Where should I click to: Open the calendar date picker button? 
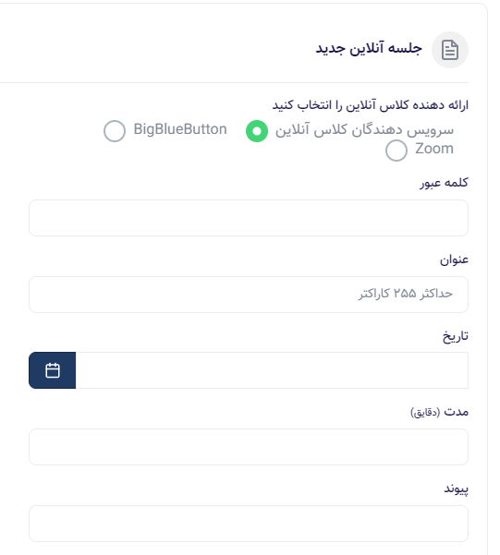click(x=52, y=370)
